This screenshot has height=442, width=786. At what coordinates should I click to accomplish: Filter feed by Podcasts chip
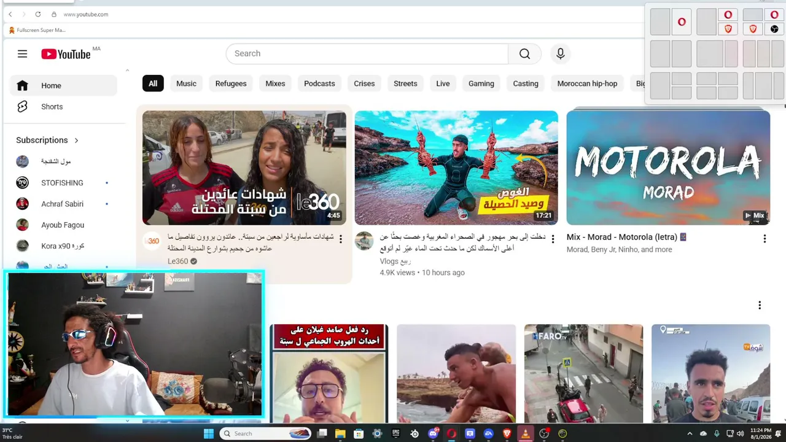(320, 83)
